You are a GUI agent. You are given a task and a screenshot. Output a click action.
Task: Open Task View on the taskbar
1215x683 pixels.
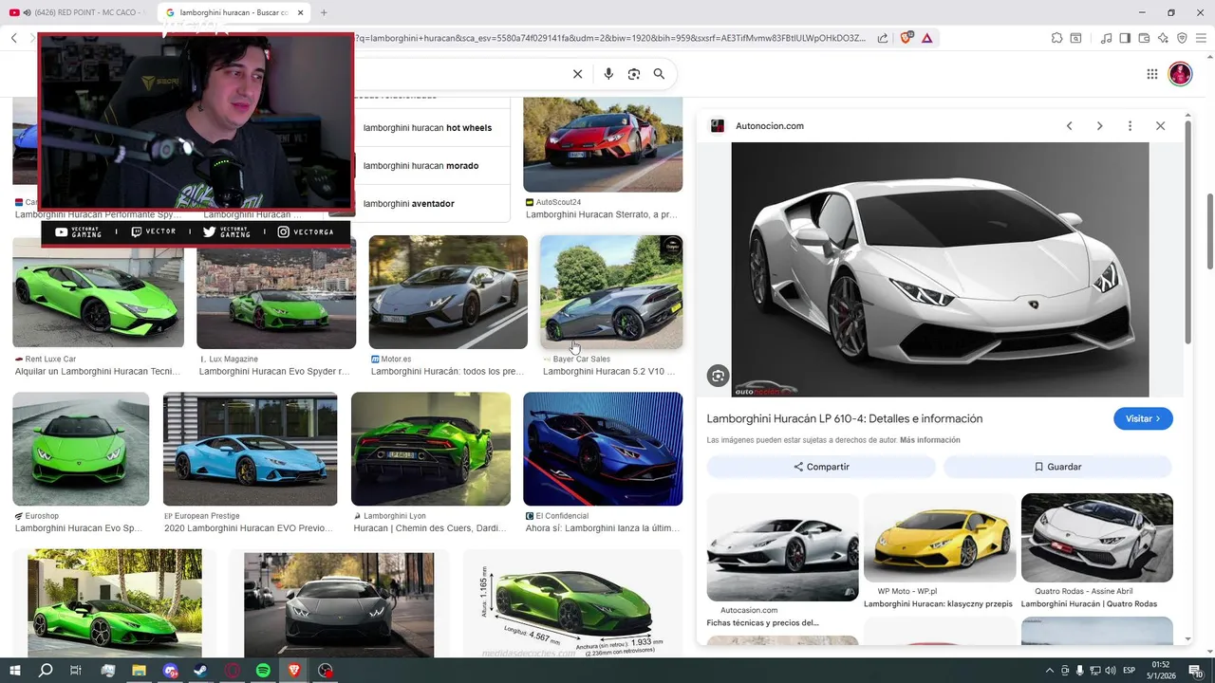(76, 671)
